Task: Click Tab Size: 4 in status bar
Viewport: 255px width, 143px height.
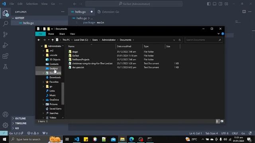Action: (212, 133)
